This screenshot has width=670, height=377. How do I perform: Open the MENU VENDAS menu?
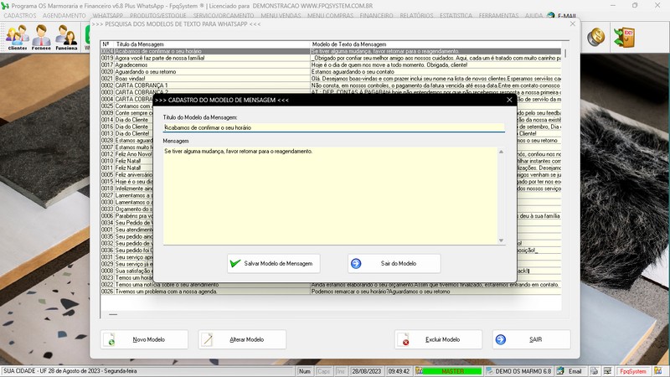tap(281, 16)
